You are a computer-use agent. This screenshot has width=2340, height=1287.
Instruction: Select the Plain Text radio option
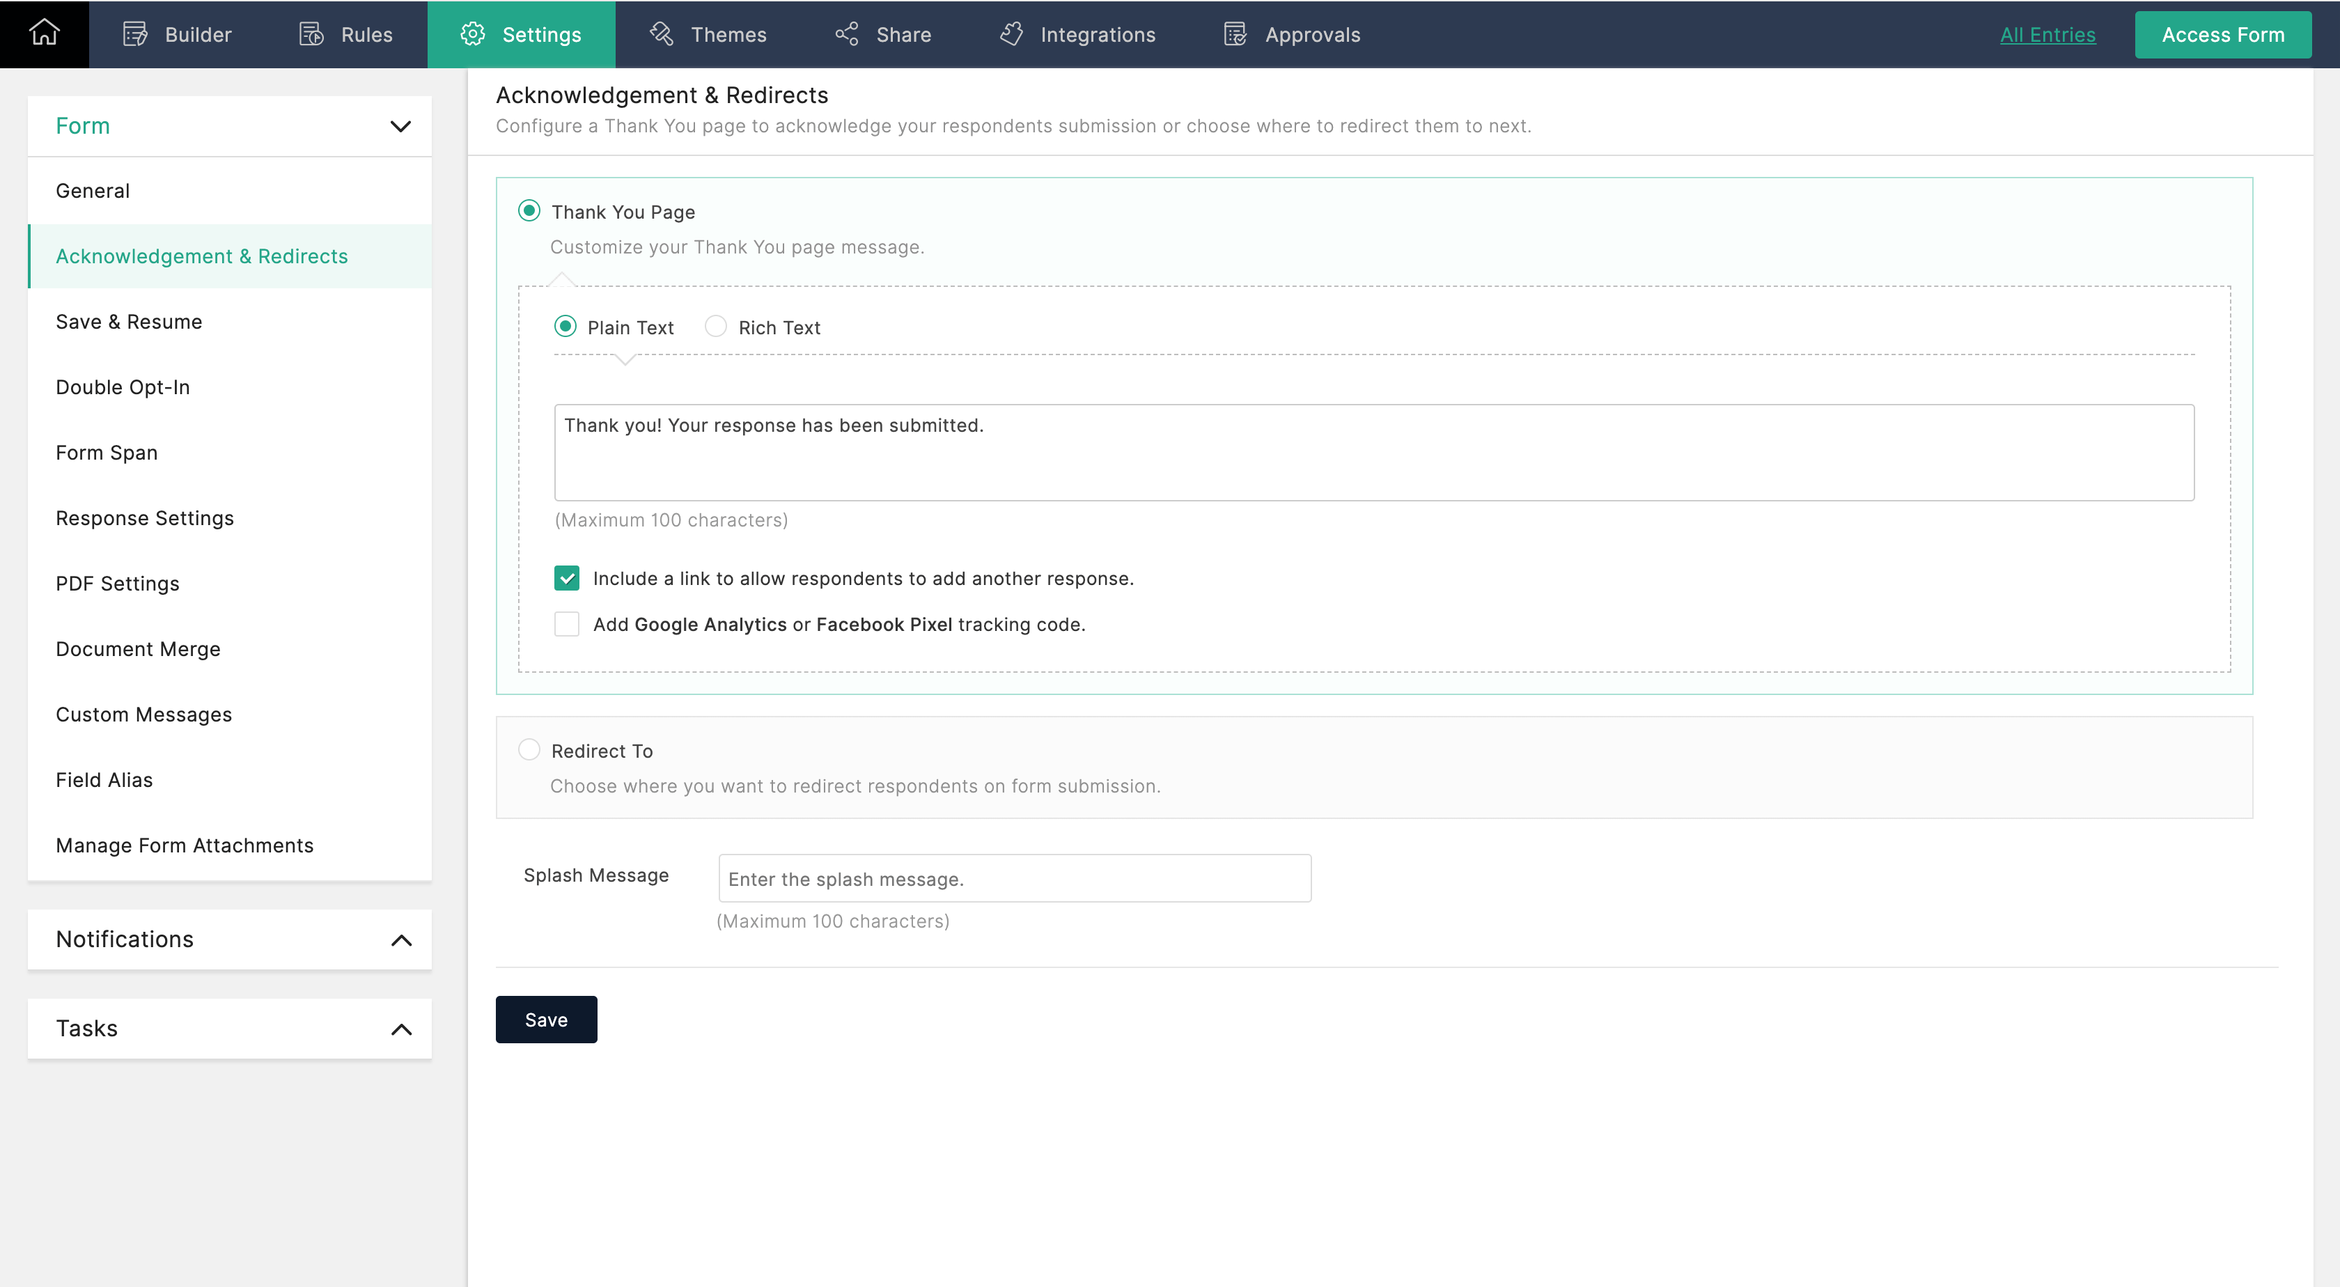coord(565,326)
